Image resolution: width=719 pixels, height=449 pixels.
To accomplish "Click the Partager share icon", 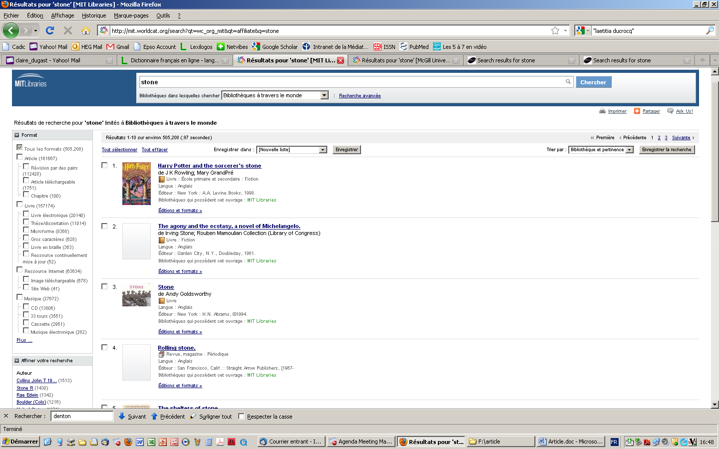I will point(637,111).
